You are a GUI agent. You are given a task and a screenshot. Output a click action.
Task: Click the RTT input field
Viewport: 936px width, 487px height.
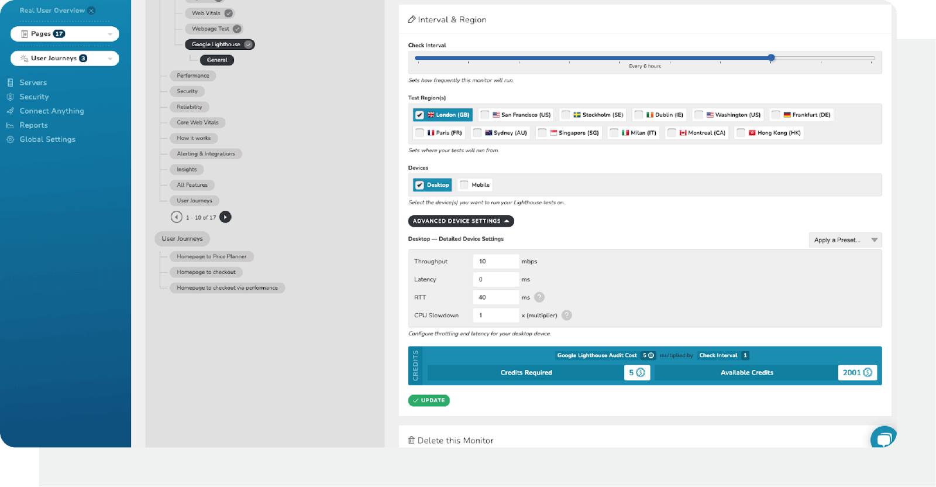click(496, 297)
